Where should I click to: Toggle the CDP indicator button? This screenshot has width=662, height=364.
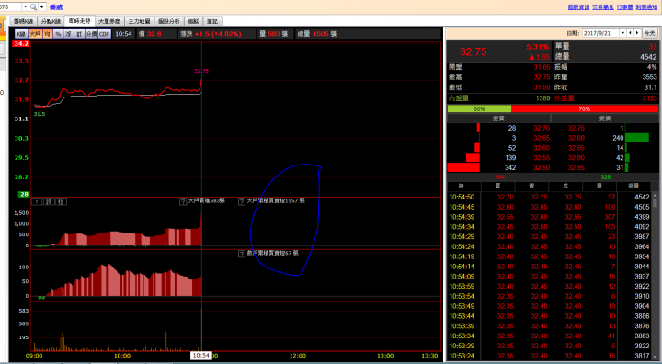click(105, 34)
